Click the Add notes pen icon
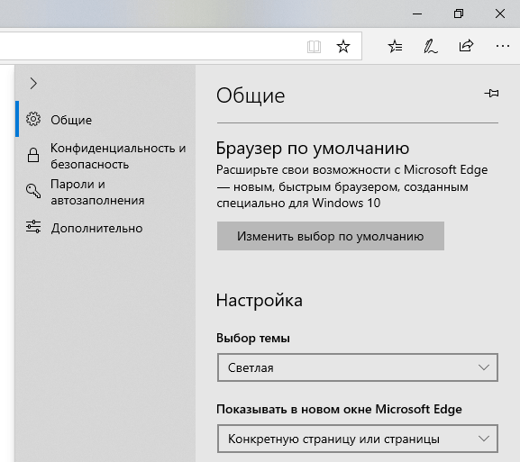 (431, 47)
